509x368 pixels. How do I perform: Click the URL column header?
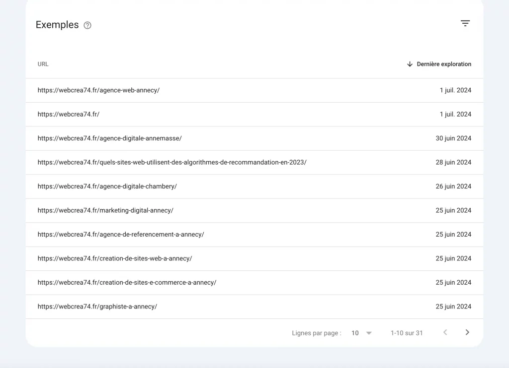pos(43,64)
